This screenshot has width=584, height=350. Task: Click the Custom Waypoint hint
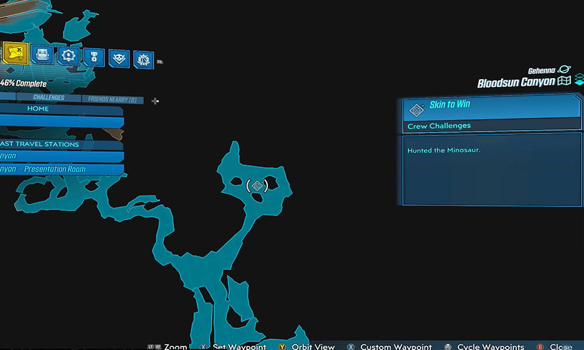pos(396,346)
